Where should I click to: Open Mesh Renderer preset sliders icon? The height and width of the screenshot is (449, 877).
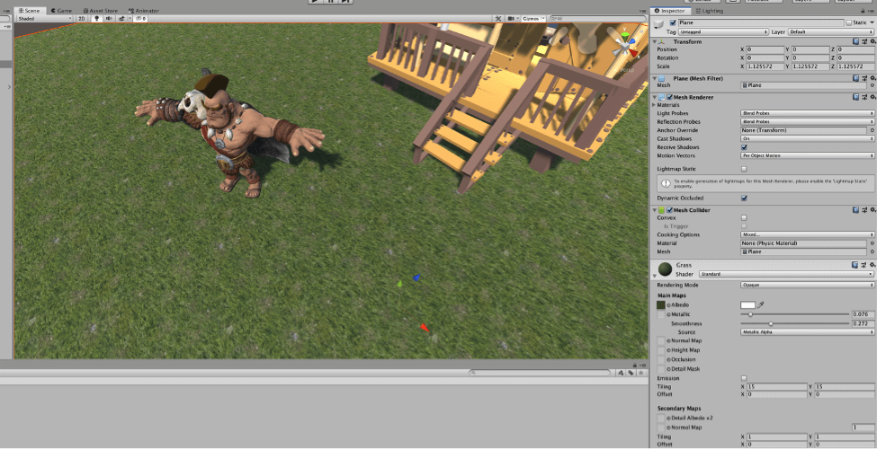pos(864,97)
